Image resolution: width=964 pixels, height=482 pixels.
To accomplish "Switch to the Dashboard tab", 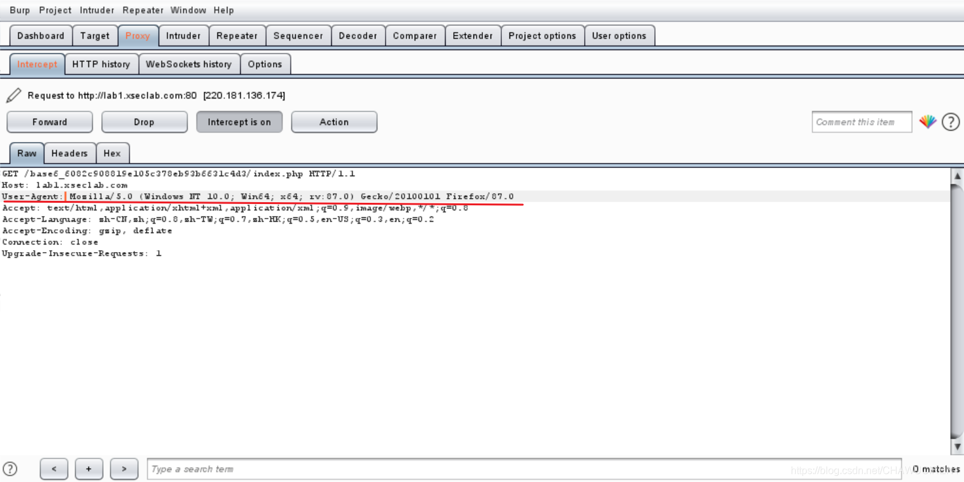I will pos(40,35).
